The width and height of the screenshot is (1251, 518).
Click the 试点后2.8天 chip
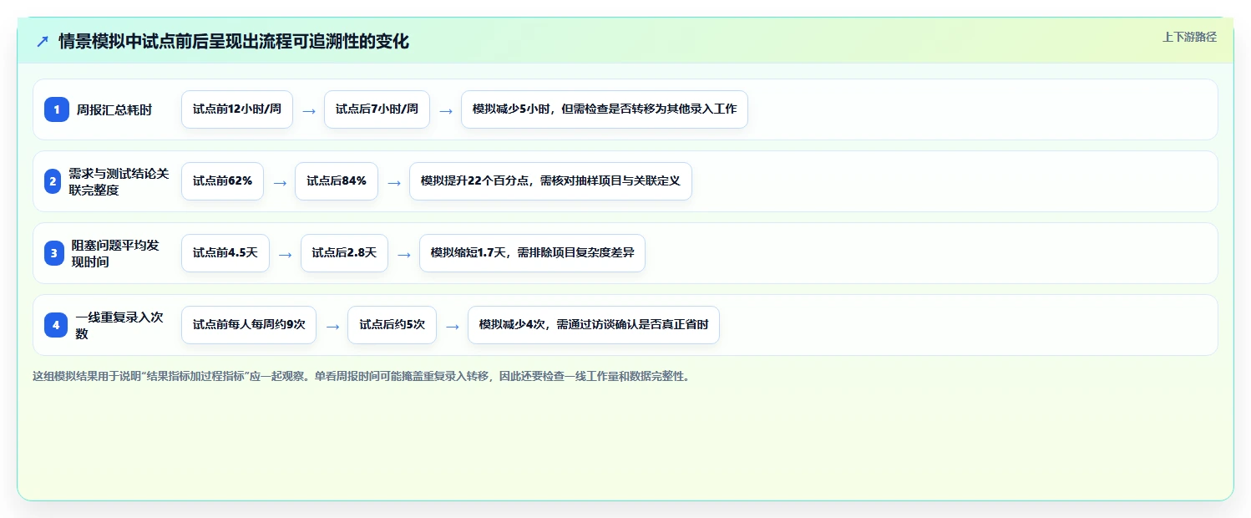click(x=344, y=253)
